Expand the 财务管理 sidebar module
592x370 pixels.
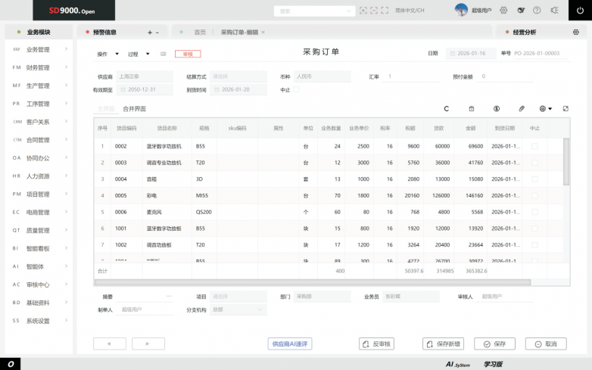click(39, 67)
